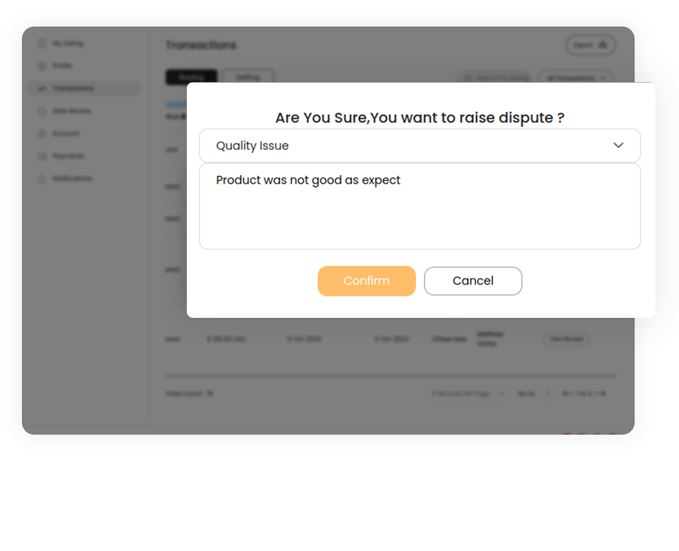Cancel the dispute dialog

473,281
